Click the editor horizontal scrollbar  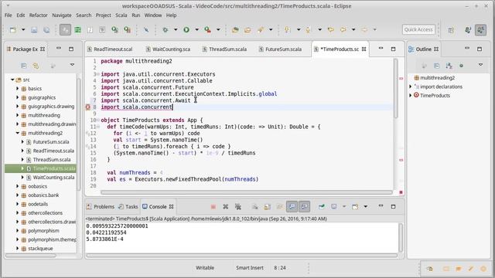(x=247, y=192)
